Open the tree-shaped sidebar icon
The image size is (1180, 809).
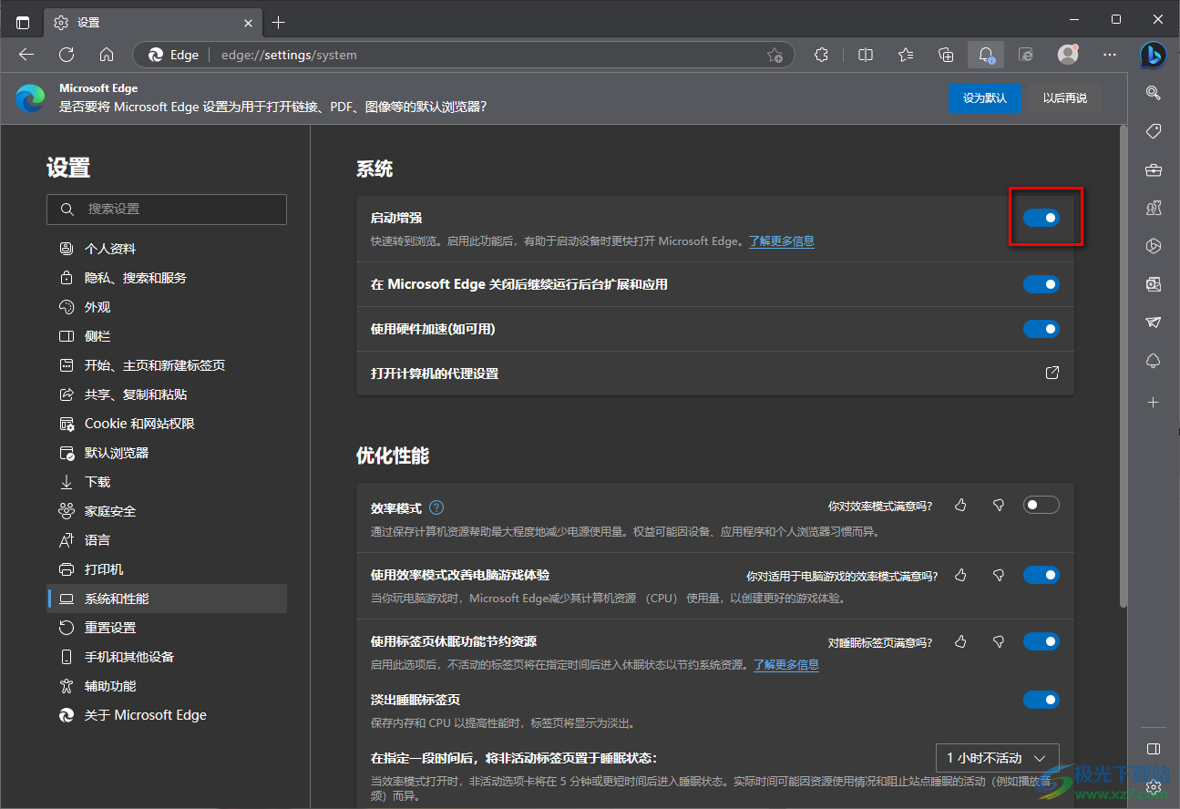pos(1154,361)
